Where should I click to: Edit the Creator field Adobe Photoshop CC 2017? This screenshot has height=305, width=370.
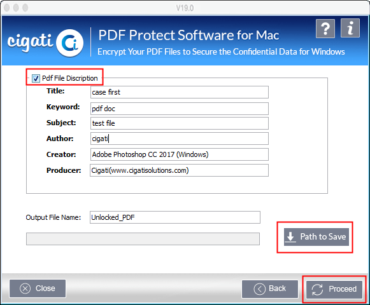tap(180, 154)
